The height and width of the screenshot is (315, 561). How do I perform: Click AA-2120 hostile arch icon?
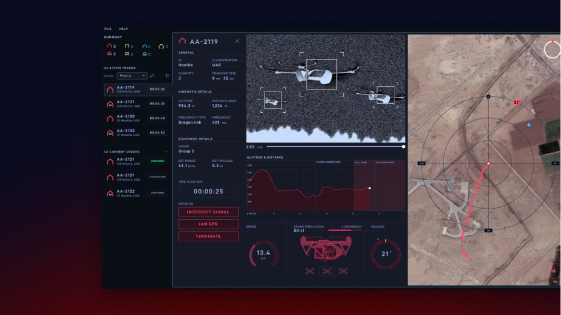pyautogui.click(x=110, y=119)
